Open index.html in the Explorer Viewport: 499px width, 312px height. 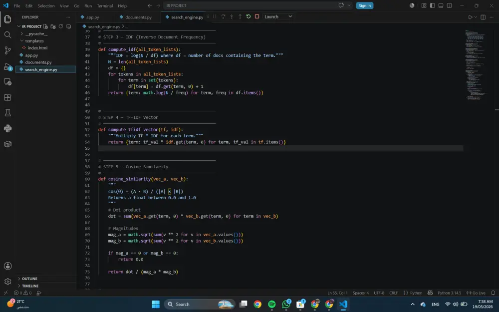(37, 48)
